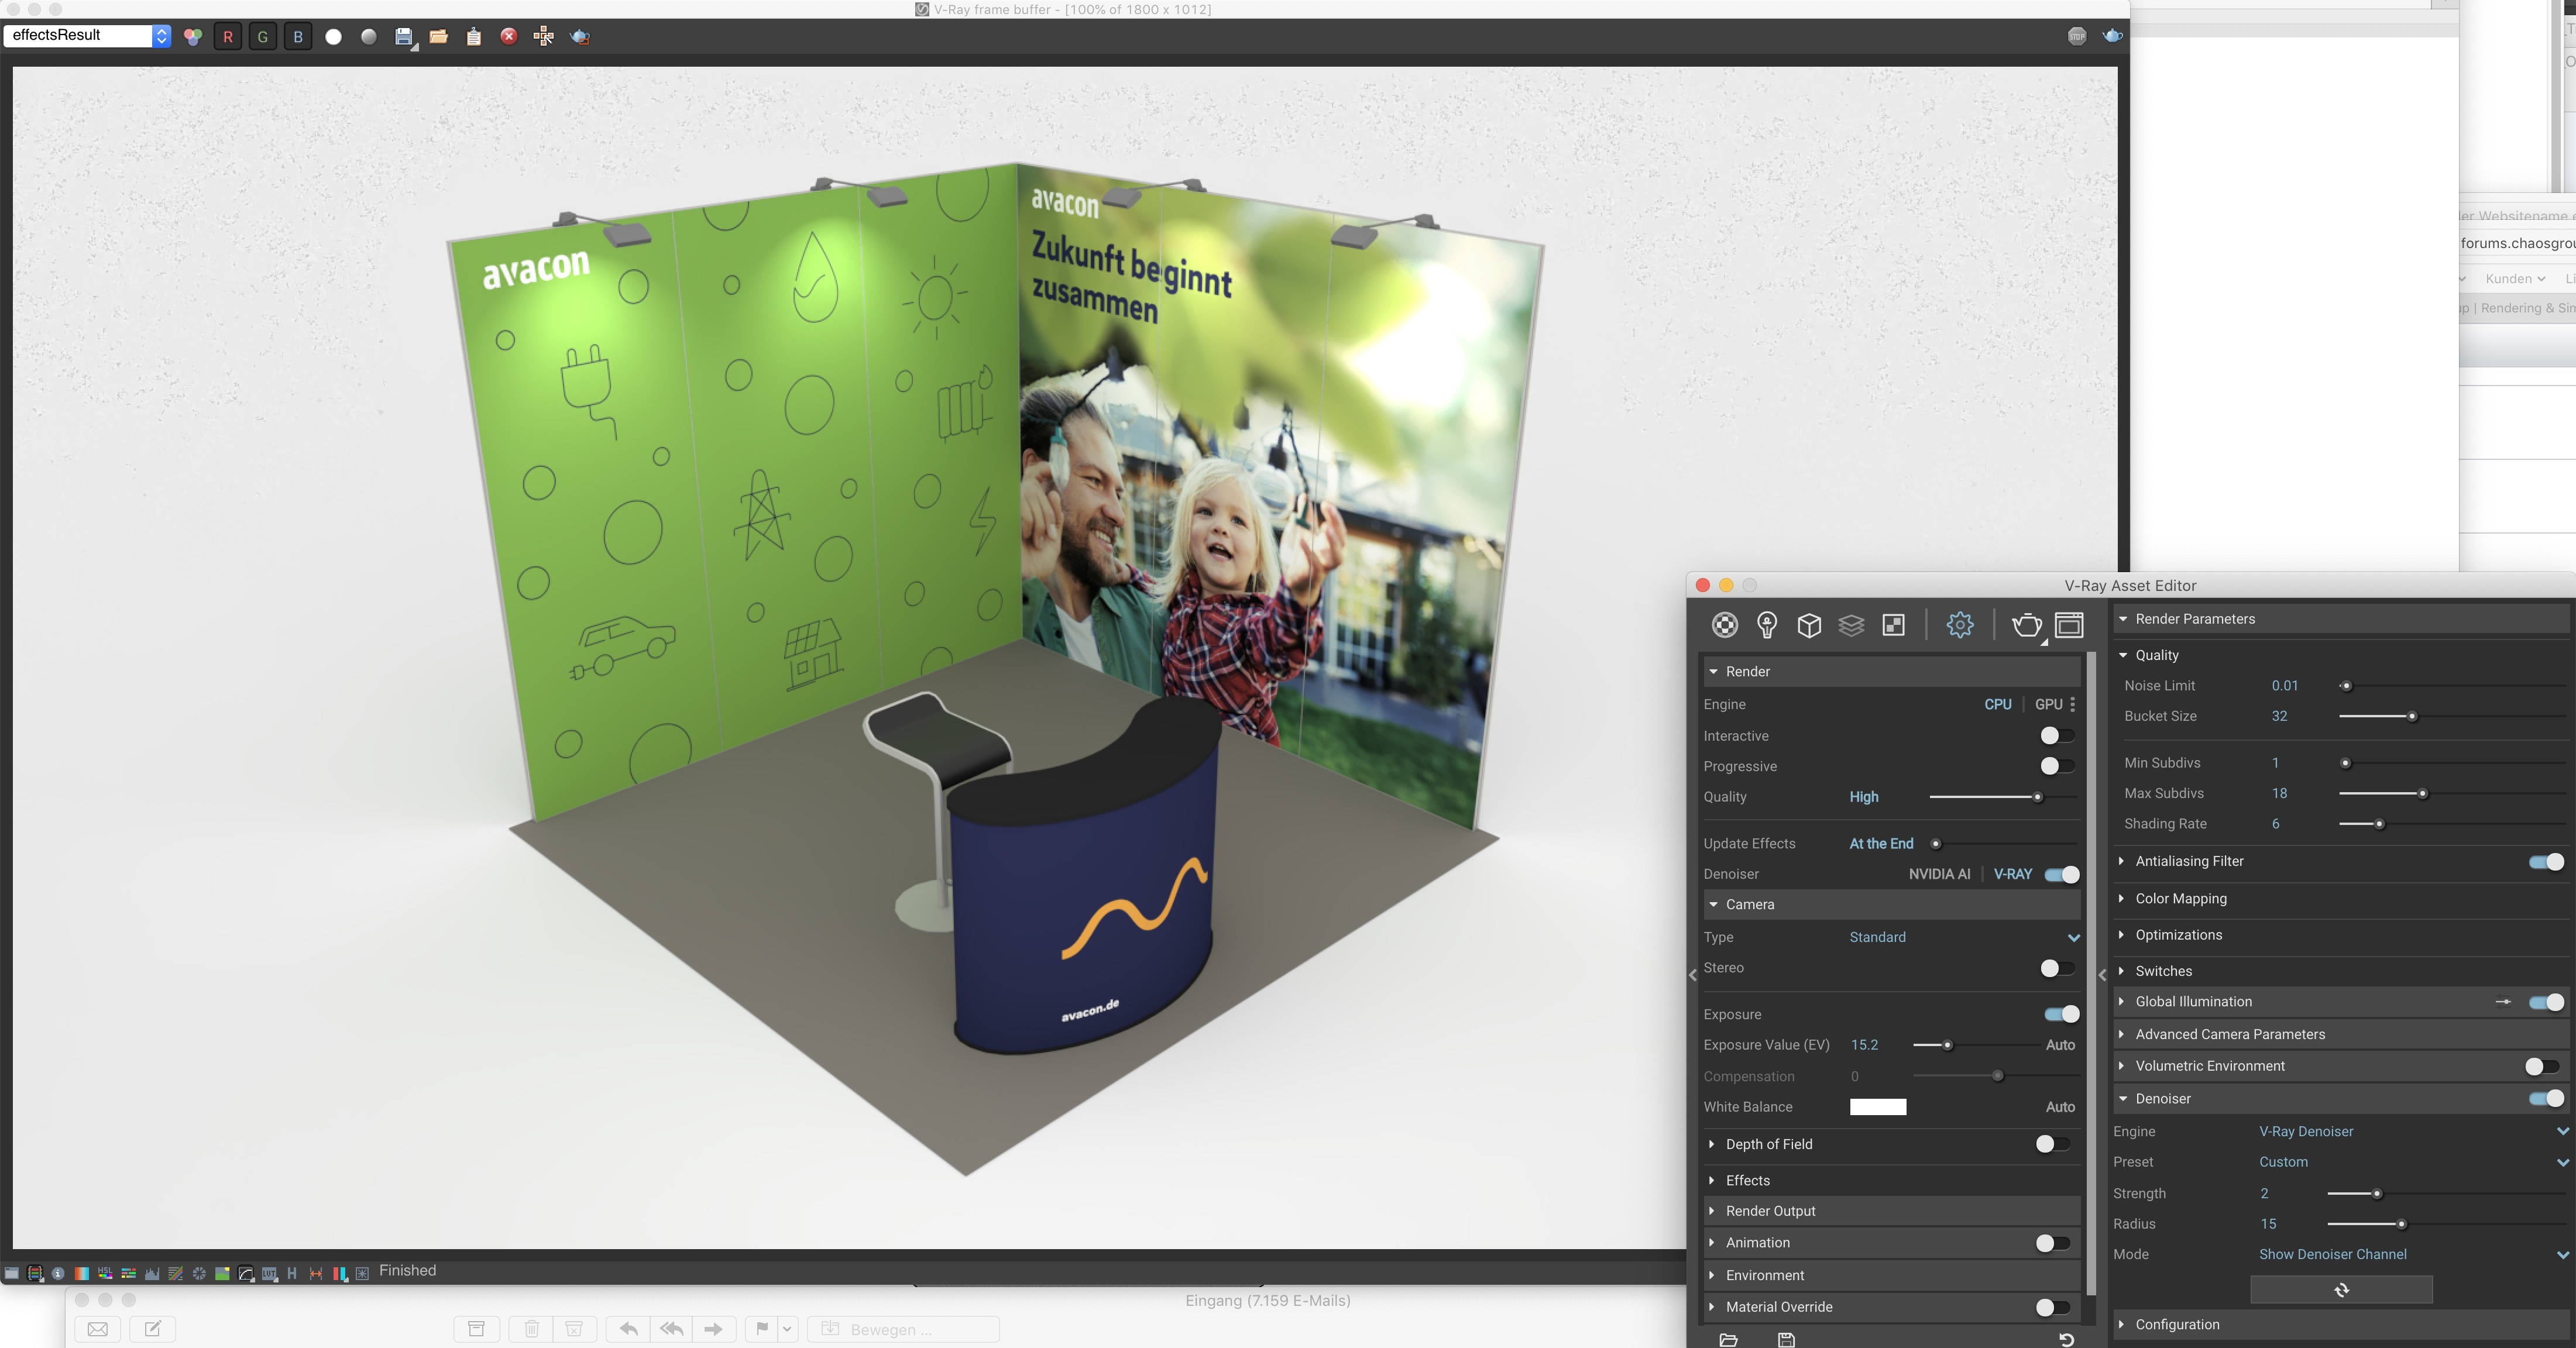This screenshot has width=2576, height=1348.
Task: Enable Depth of Field switch
Action: [2052, 1144]
